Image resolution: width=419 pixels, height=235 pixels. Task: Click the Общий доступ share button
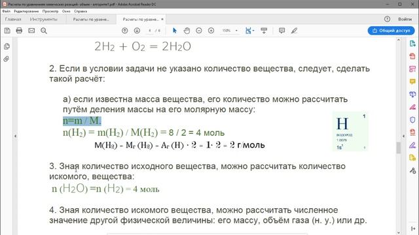pos(392,31)
